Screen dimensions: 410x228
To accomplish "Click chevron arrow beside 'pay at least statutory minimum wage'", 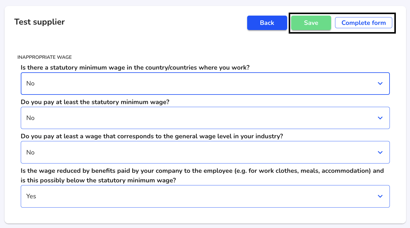I will pos(380,118).
